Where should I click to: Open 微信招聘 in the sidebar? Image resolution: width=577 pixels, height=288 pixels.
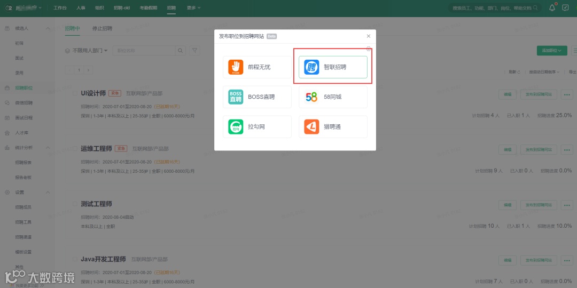coord(24,103)
